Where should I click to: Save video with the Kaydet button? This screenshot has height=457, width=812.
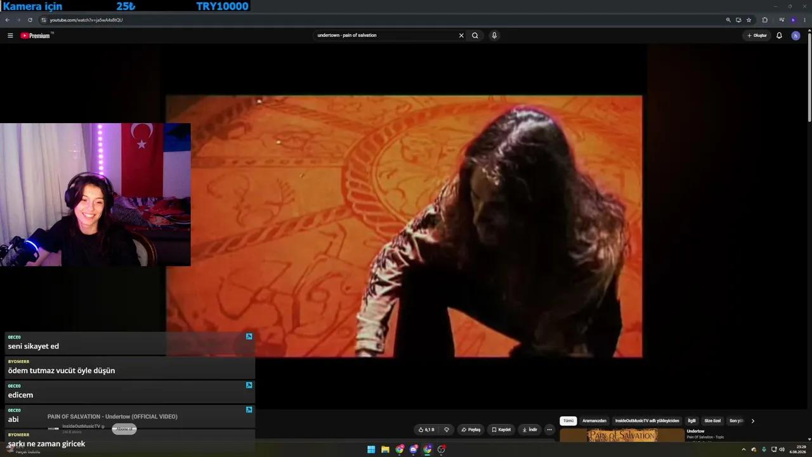pyautogui.click(x=501, y=430)
